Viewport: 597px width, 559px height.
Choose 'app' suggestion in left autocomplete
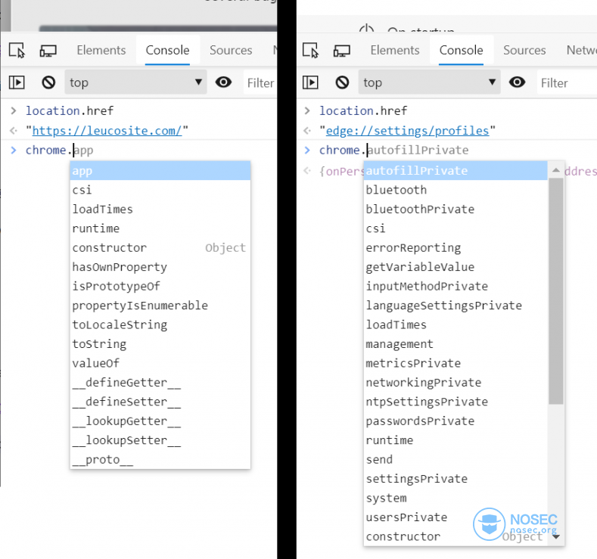tap(160, 170)
